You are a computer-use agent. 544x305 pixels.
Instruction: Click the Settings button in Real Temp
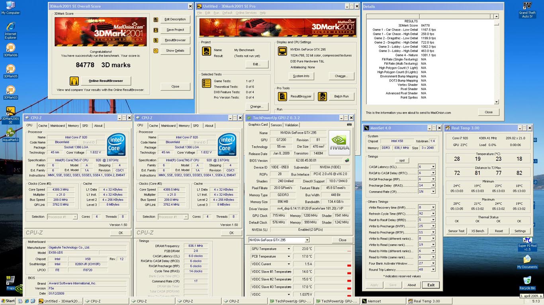(x=520, y=231)
